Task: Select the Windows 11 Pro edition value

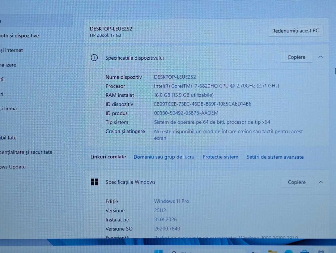Action: coord(171,201)
